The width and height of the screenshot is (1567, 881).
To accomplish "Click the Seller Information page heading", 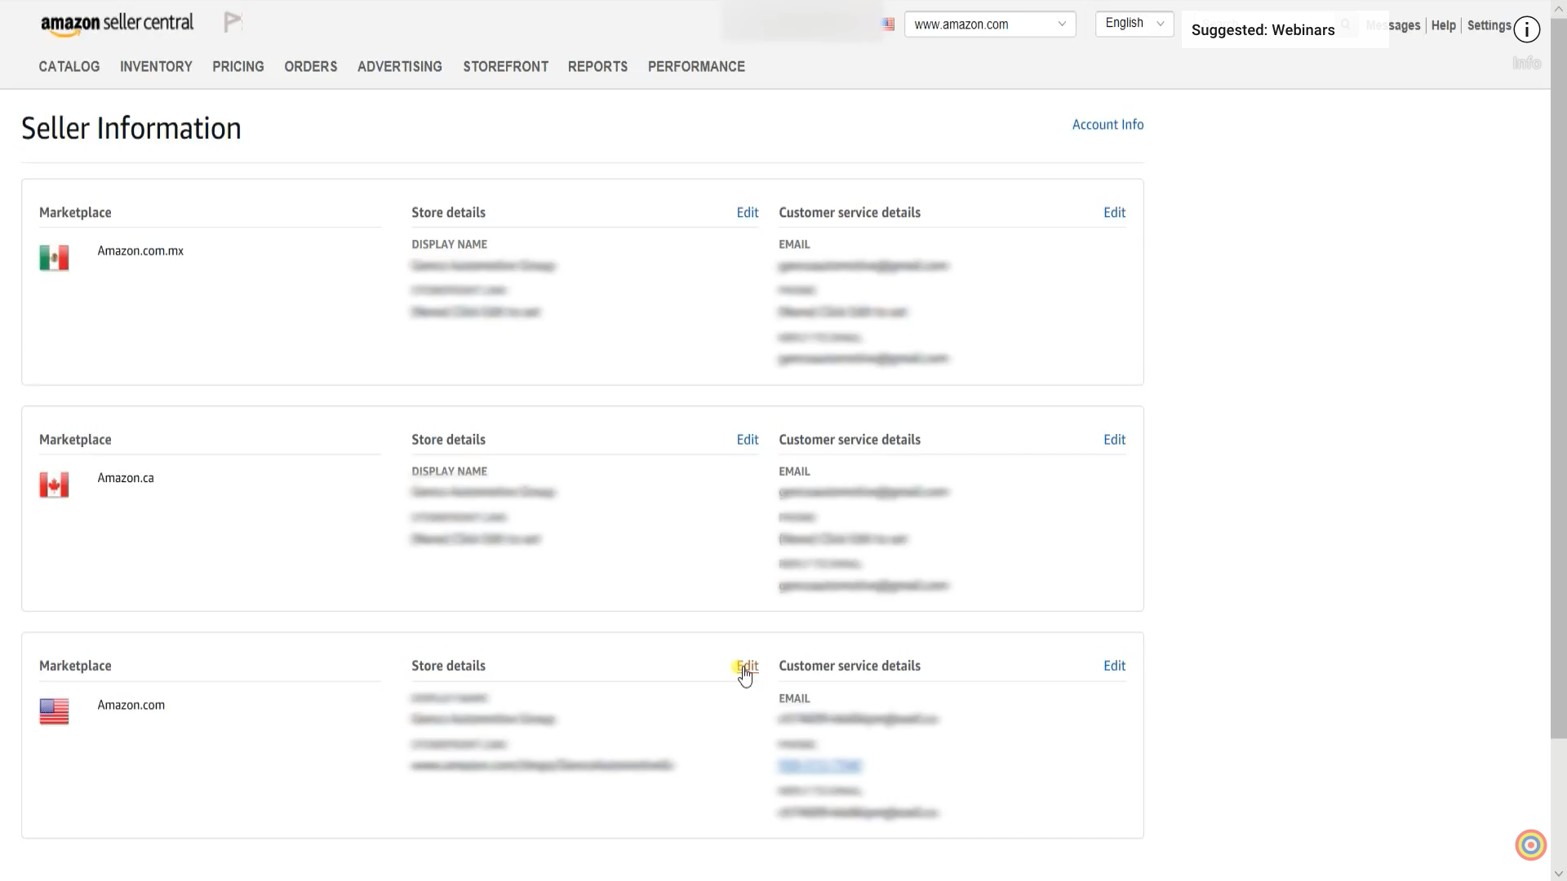I will (x=131, y=129).
